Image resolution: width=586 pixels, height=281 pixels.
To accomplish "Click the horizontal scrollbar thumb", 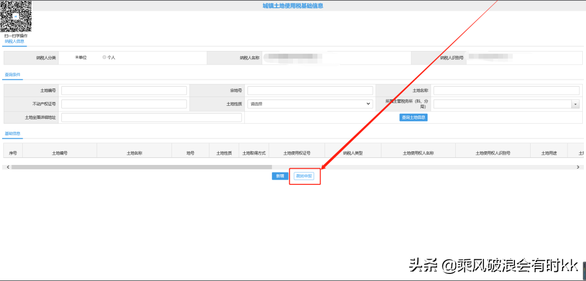I will 141,167.
